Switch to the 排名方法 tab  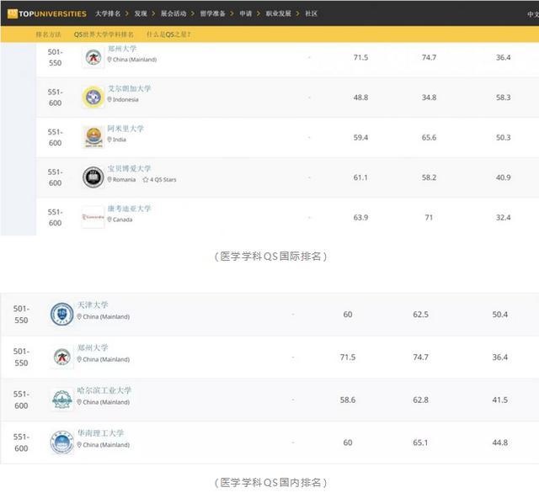pyautogui.click(x=48, y=34)
